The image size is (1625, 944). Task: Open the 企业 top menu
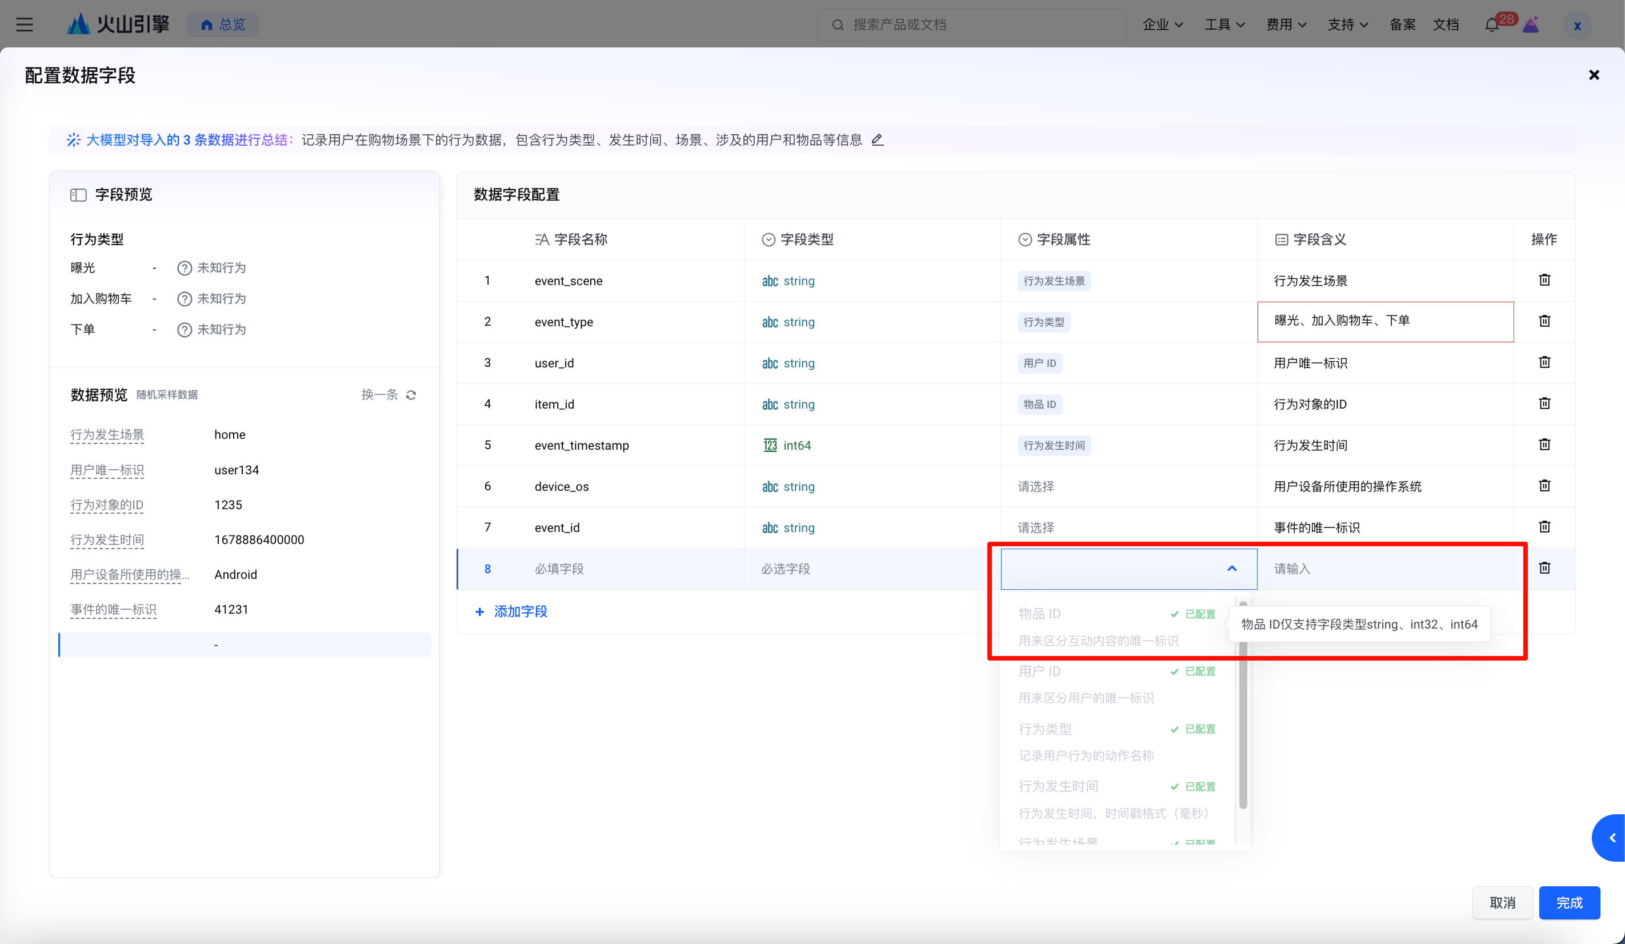(1162, 25)
